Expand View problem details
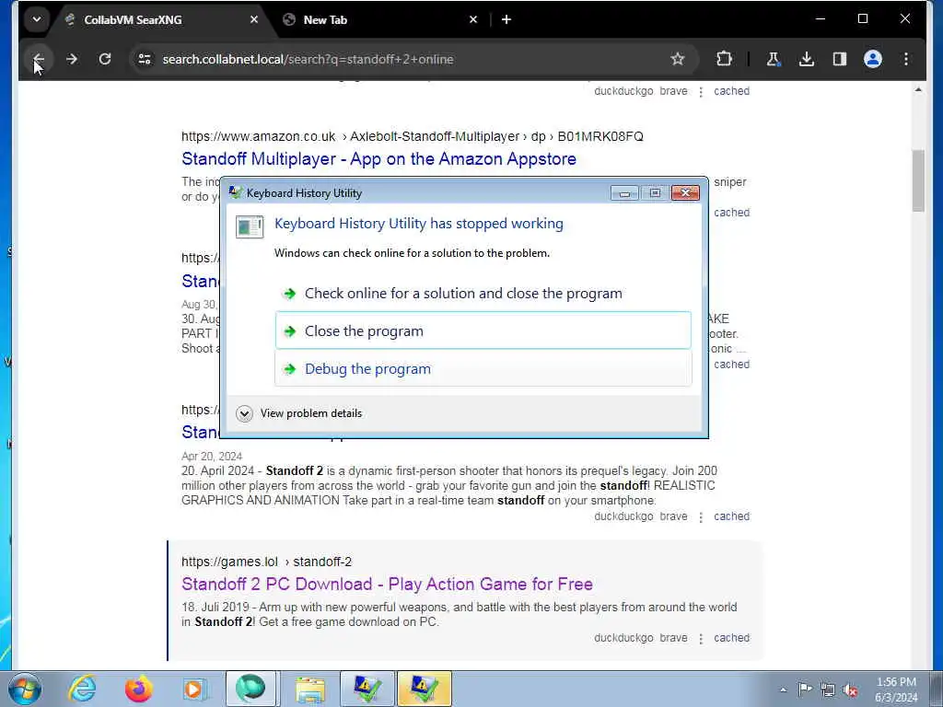 click(299, 413)
